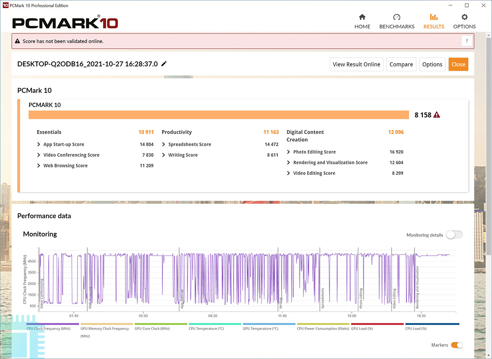492x359 pixels.
Task: Click the Spreadsheets marker in chart
Action: tap(323, 298)
